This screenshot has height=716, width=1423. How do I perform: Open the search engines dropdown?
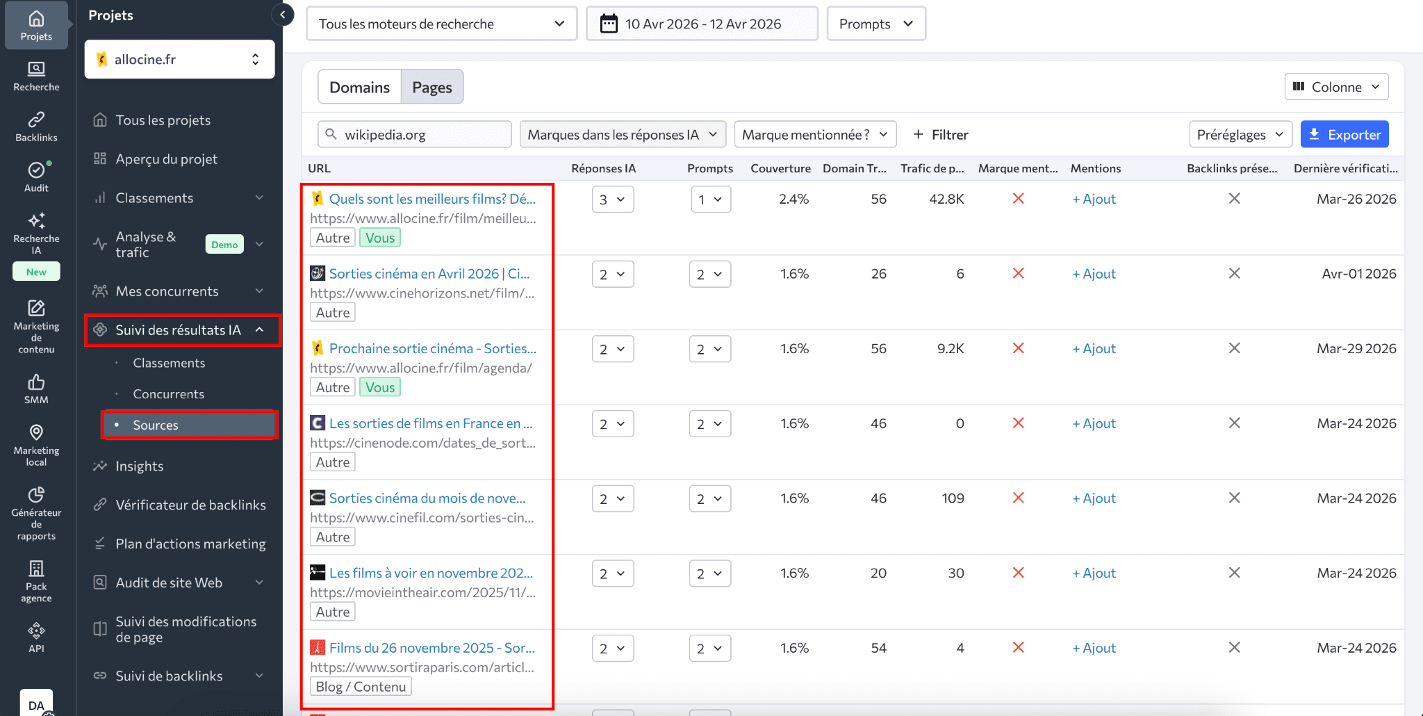[x=442, y=24]
